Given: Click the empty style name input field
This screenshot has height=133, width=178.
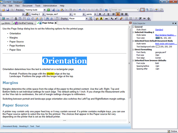Looking at the screenshot, I should pos(12,14).
